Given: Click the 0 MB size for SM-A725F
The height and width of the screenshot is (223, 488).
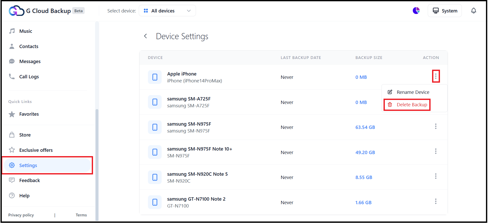Looking at the screenshot, I should [x=361, y=102].
